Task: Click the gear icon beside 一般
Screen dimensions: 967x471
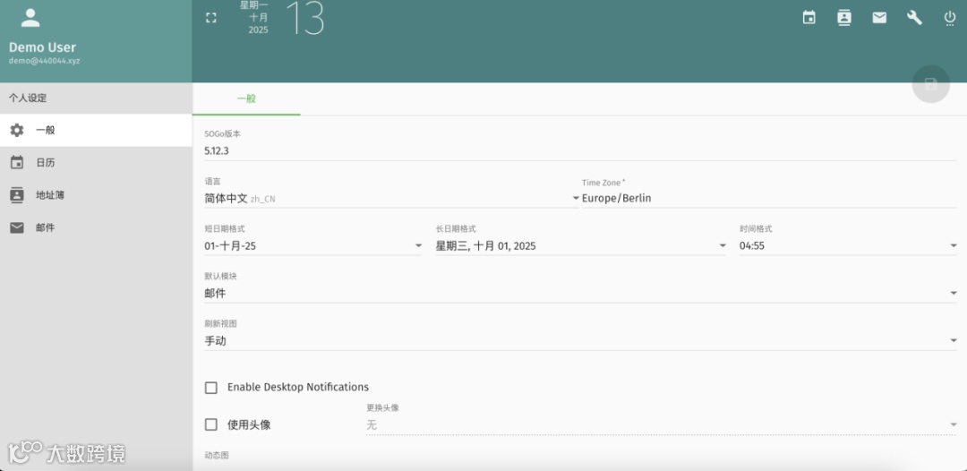Action: (x=17, y=130)
